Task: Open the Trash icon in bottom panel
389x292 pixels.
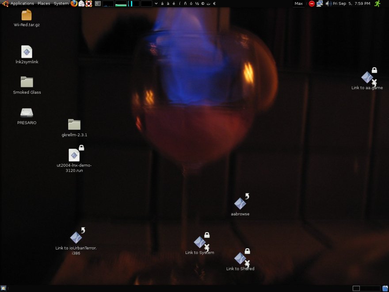Action: [x=385, y=288]
